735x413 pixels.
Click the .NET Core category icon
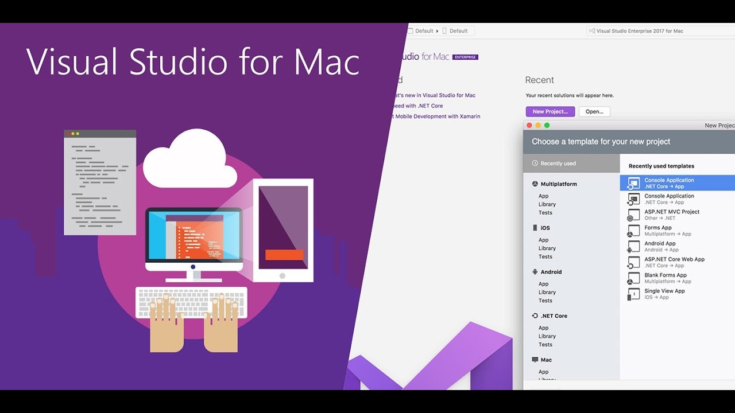(535, 316)
